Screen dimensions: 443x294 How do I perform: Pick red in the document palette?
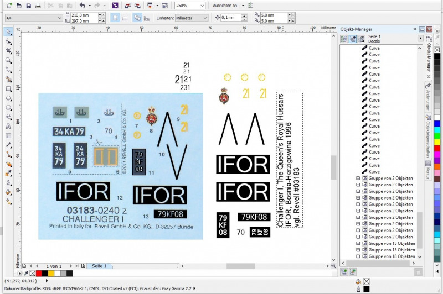click(x=39, y=273)
